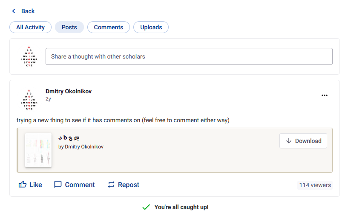
Task: Switch to the All Activity tab
Action: coord(30,27)
